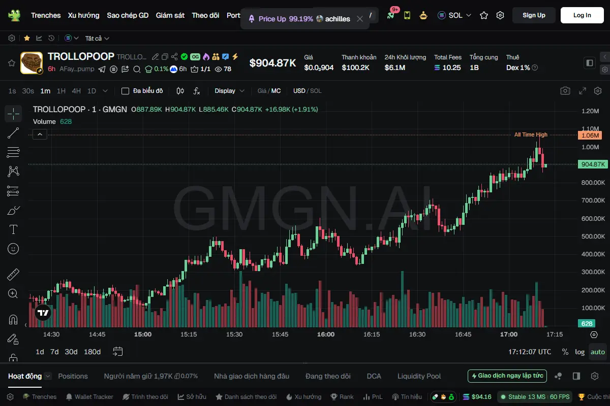Share the TROLLOPOOP token
The image size is (610, 406).
[174, 57]
